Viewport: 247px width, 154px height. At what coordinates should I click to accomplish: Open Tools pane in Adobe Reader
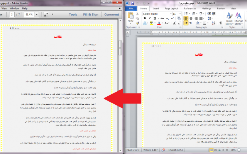73,15
